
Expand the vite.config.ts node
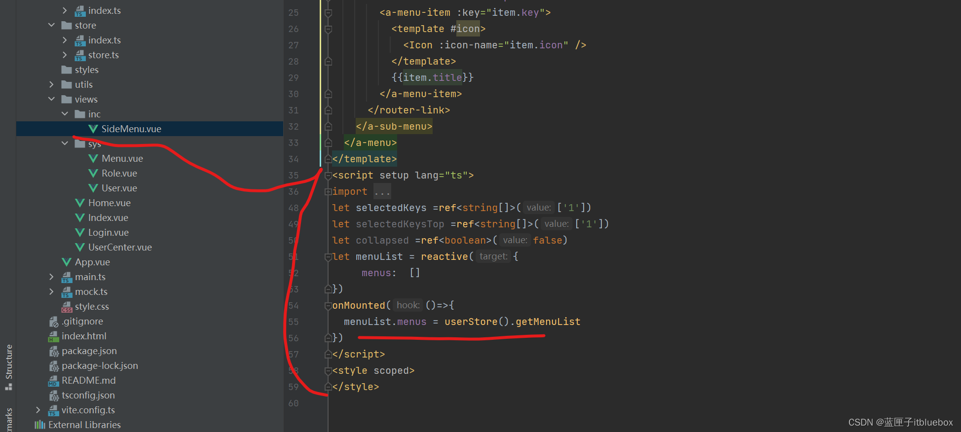click(38, 410)
